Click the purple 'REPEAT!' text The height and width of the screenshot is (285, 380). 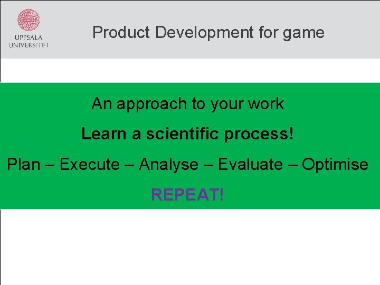click(x=187, y=194)
